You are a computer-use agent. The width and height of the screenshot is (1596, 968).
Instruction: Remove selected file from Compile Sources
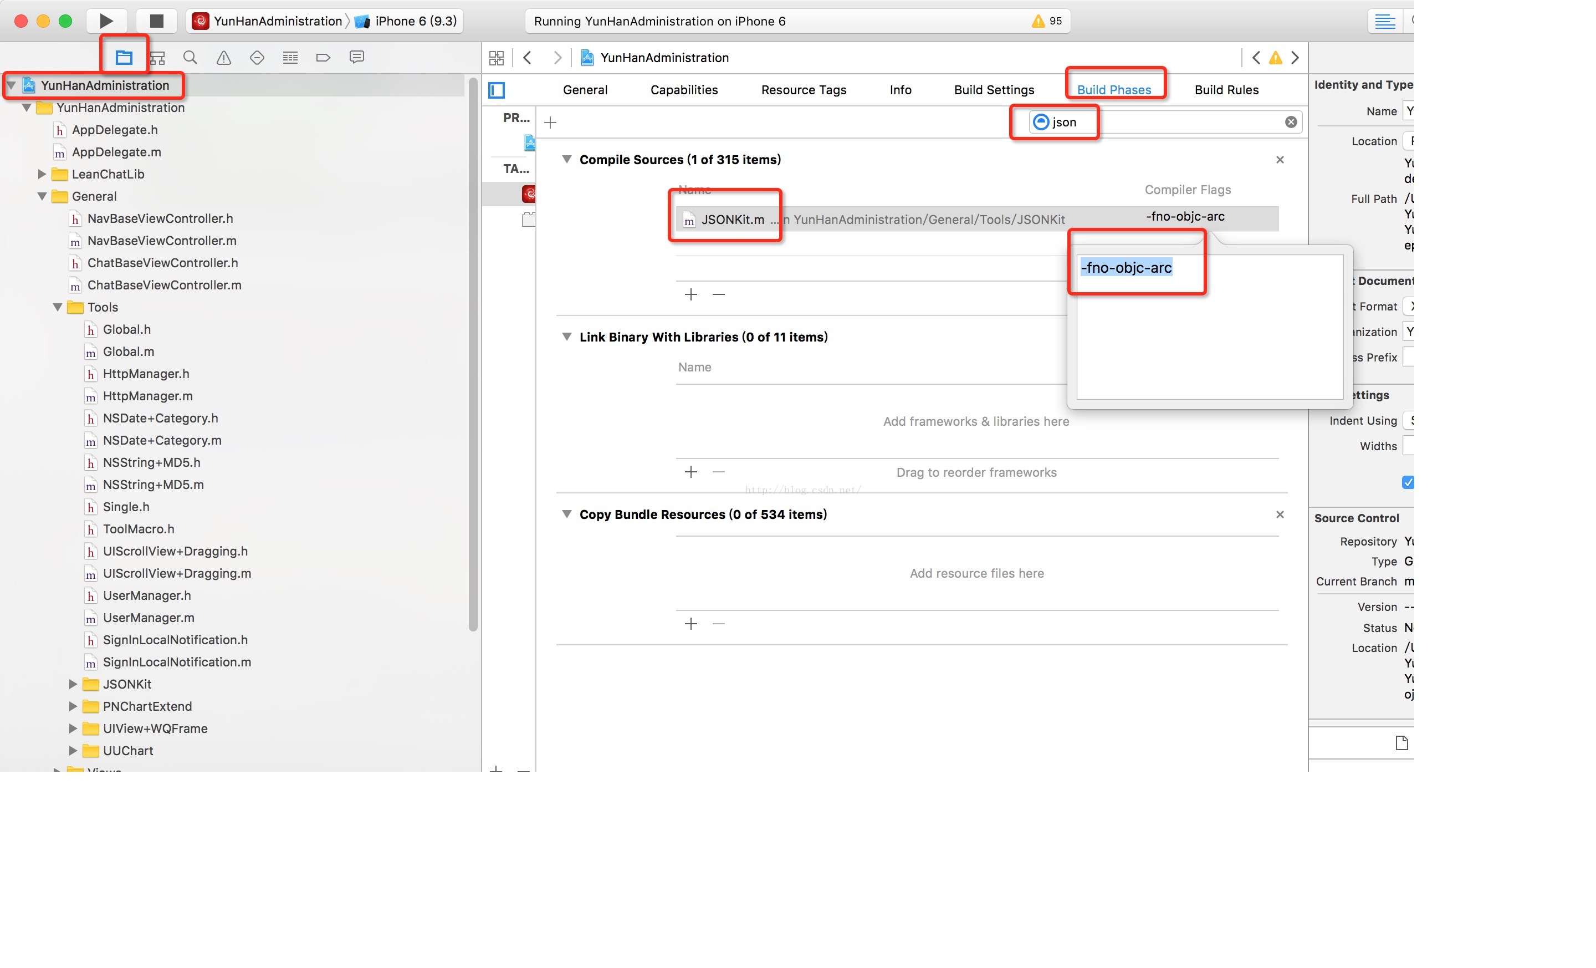pos(718,294)
